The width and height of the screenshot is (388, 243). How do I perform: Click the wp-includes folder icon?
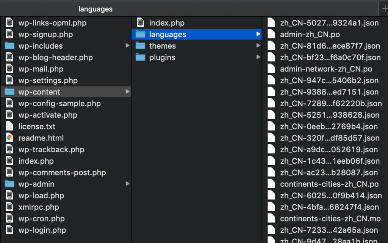pos(9,46)
